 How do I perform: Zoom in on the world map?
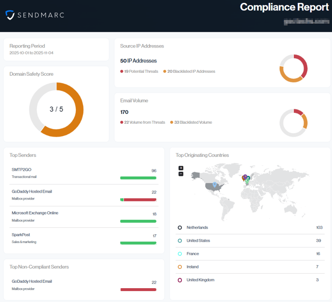click(x=181, y=168)
